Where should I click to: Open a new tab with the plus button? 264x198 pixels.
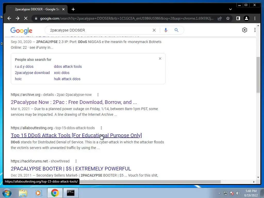73,9
